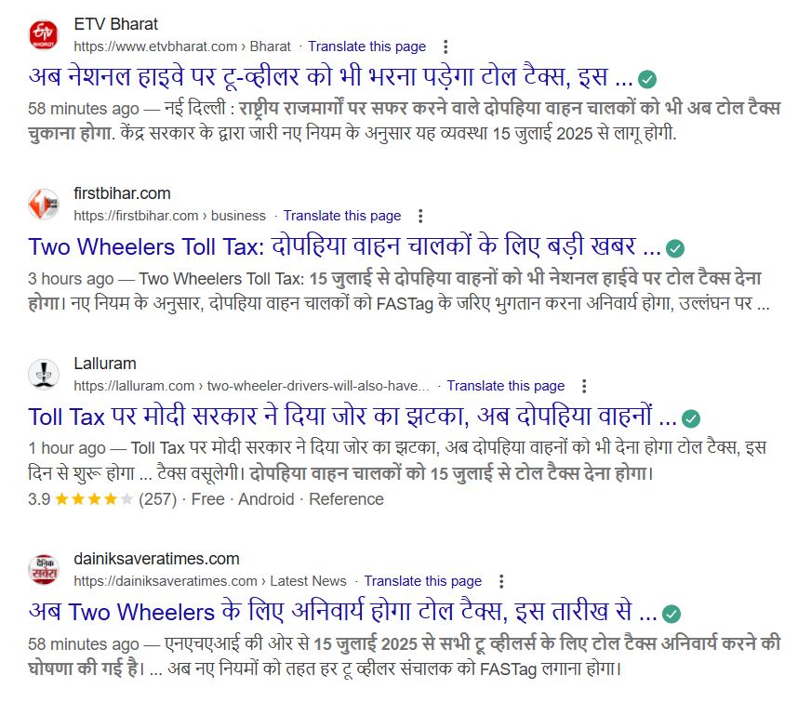Viewport: 811px width, 702px height.
Task: Click the firstbihar.com favicon
Action: click(44, 205)
